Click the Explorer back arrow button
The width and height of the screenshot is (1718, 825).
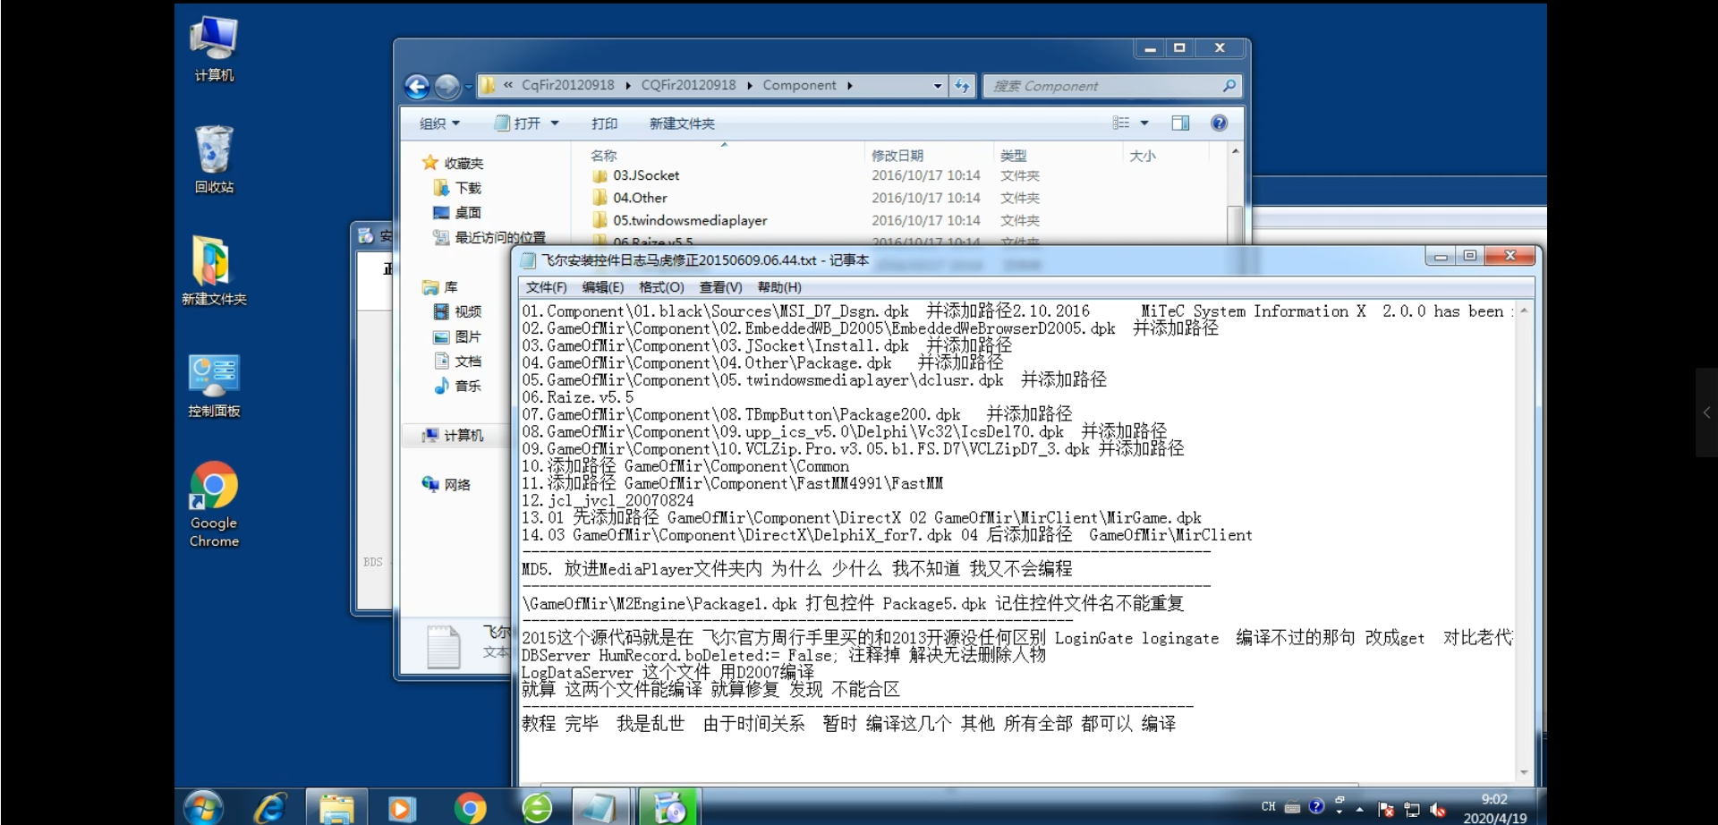click(417, 86)
